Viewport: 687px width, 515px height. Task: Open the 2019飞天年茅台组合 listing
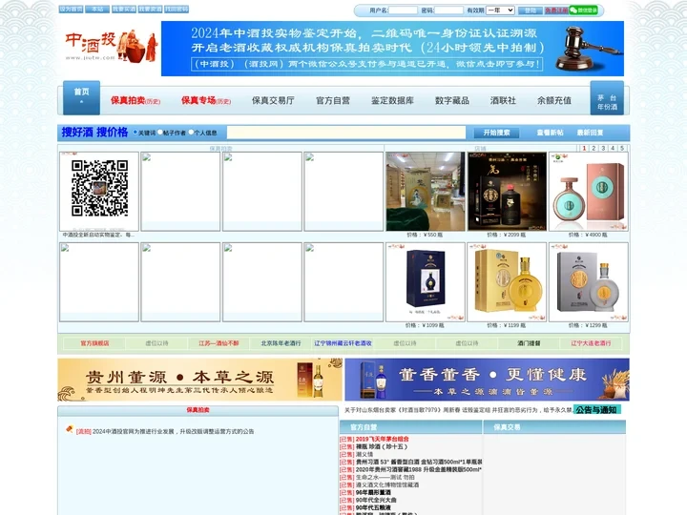tap(383, 439)
